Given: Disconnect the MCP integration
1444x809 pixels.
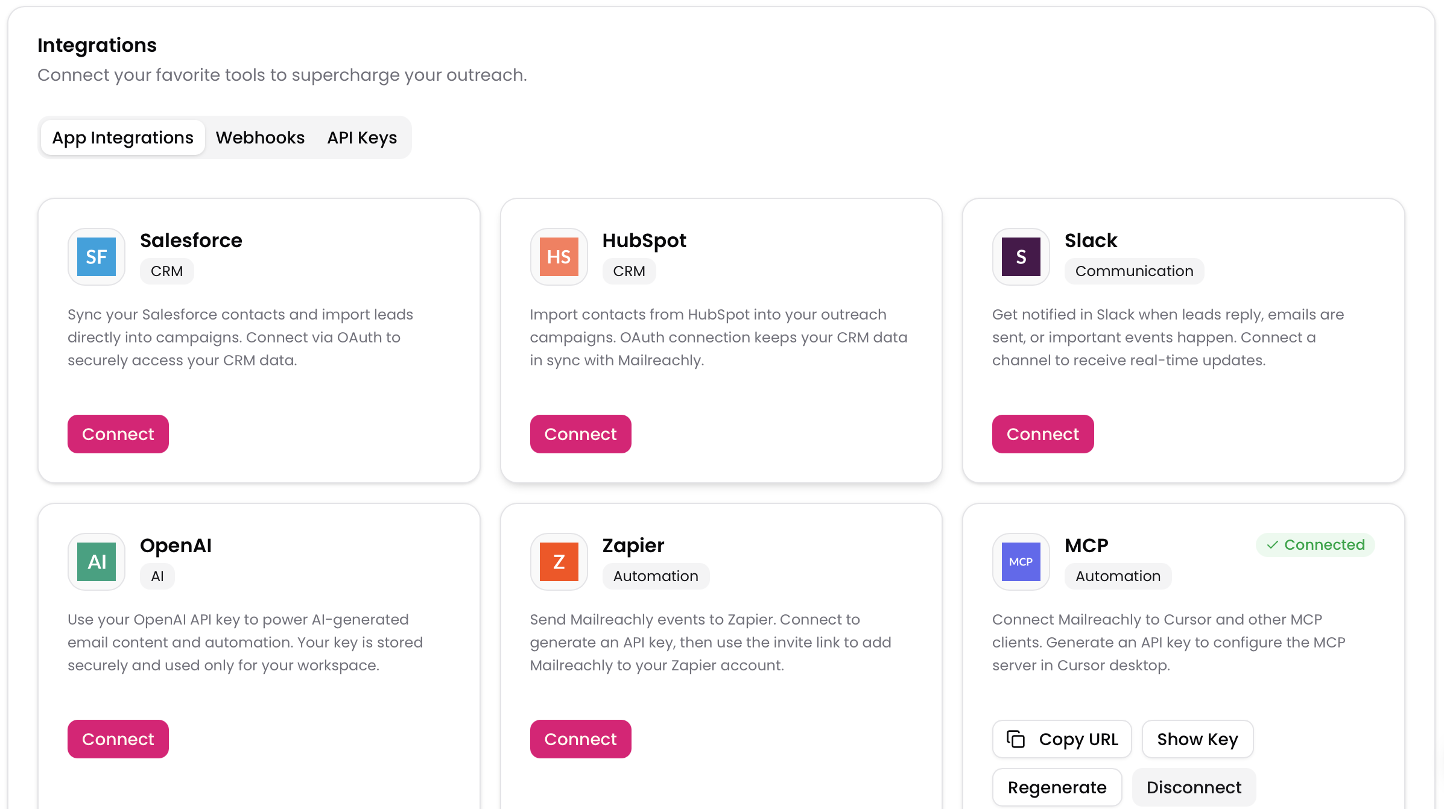Looking at the screenshot, I should 1193,787.
